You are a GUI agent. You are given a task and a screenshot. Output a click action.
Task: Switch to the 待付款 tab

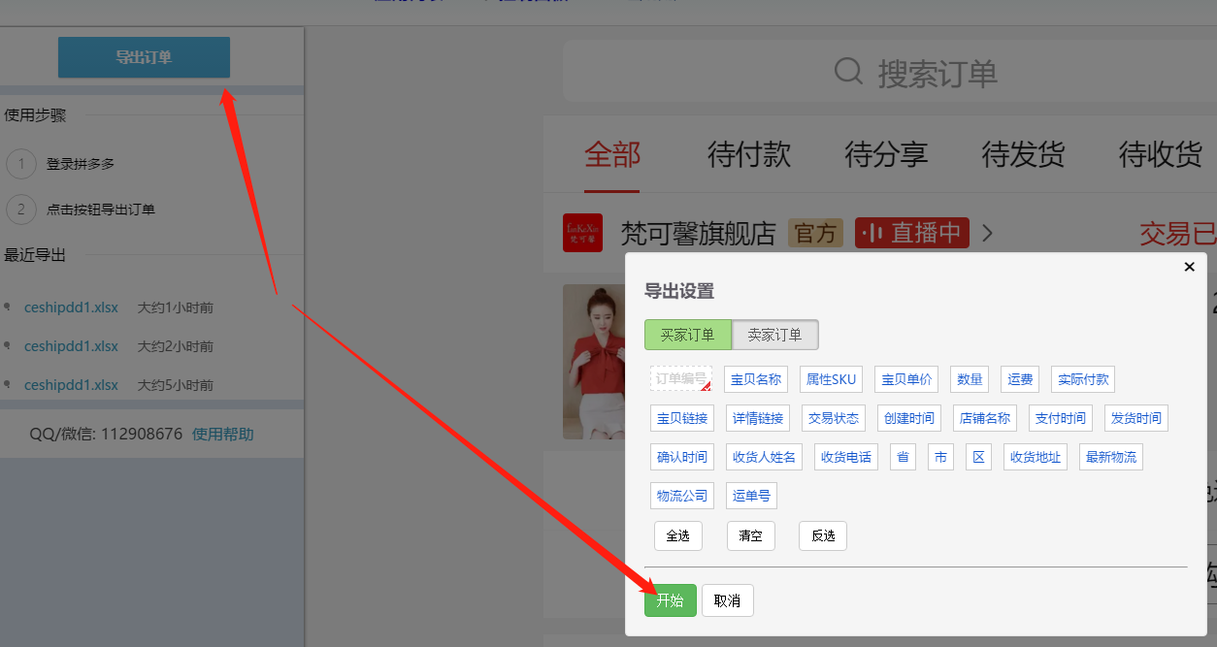[x=749, y=154]
